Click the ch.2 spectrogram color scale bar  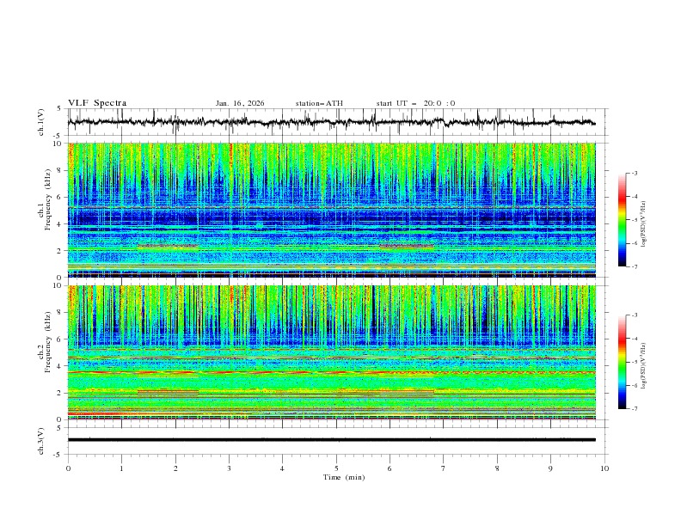click(622, 362)
